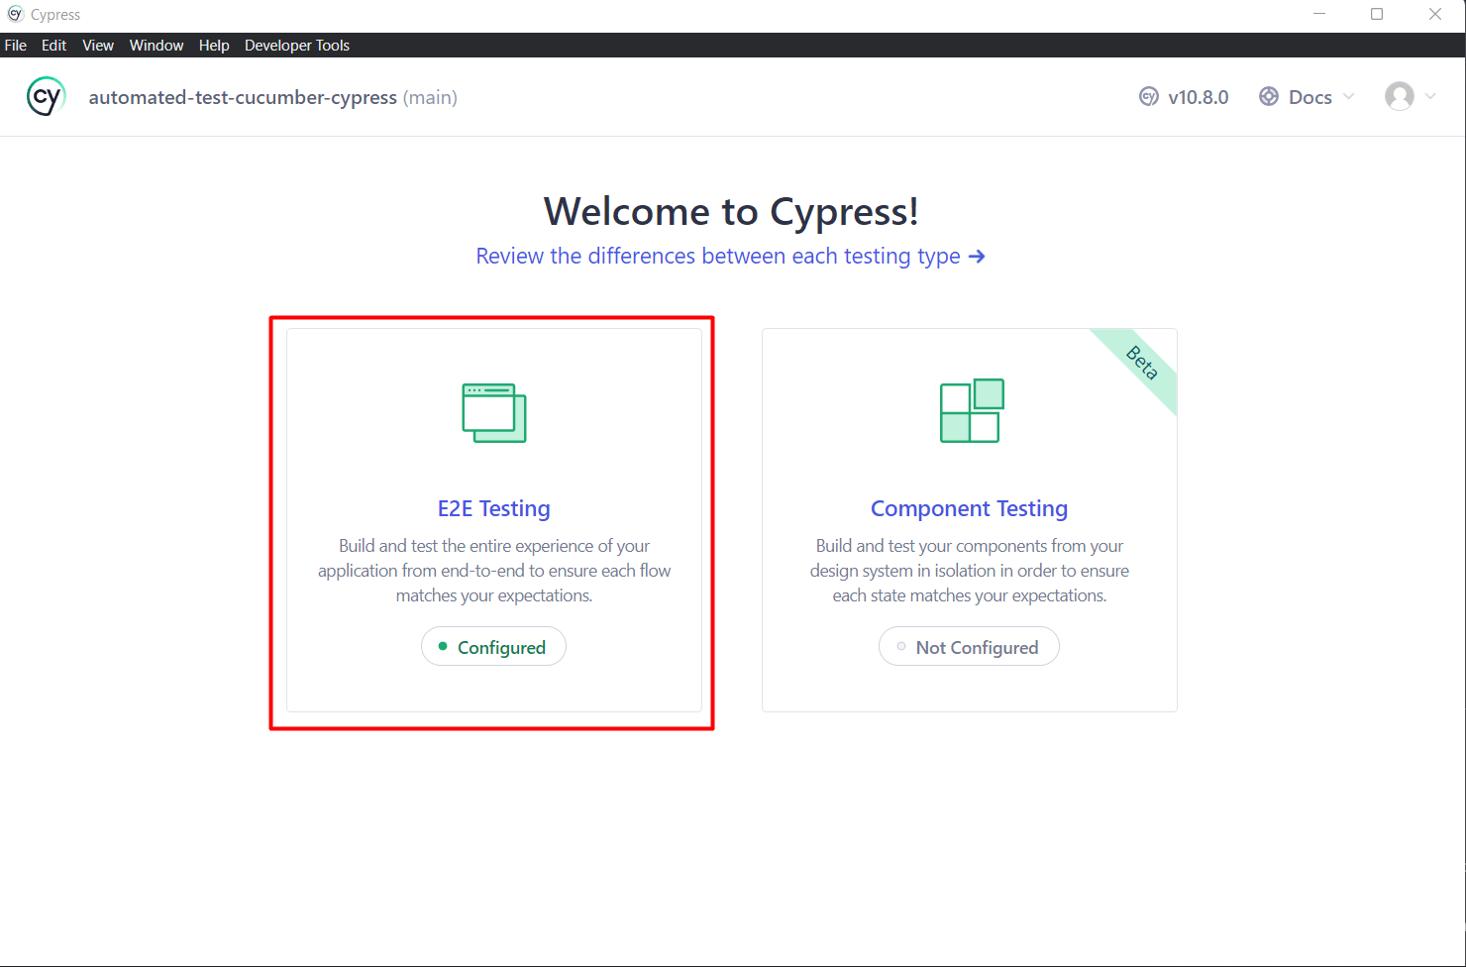Screen dimensions: 1466x967
Task: Click the Component Testing blocks icon
Action: [970, 408]
